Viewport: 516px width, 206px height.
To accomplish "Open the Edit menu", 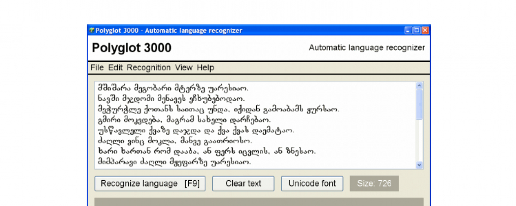I will [115, 68].
